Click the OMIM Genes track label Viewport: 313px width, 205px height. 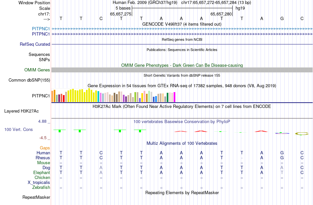pyautogui.click(x=37, y=70)
